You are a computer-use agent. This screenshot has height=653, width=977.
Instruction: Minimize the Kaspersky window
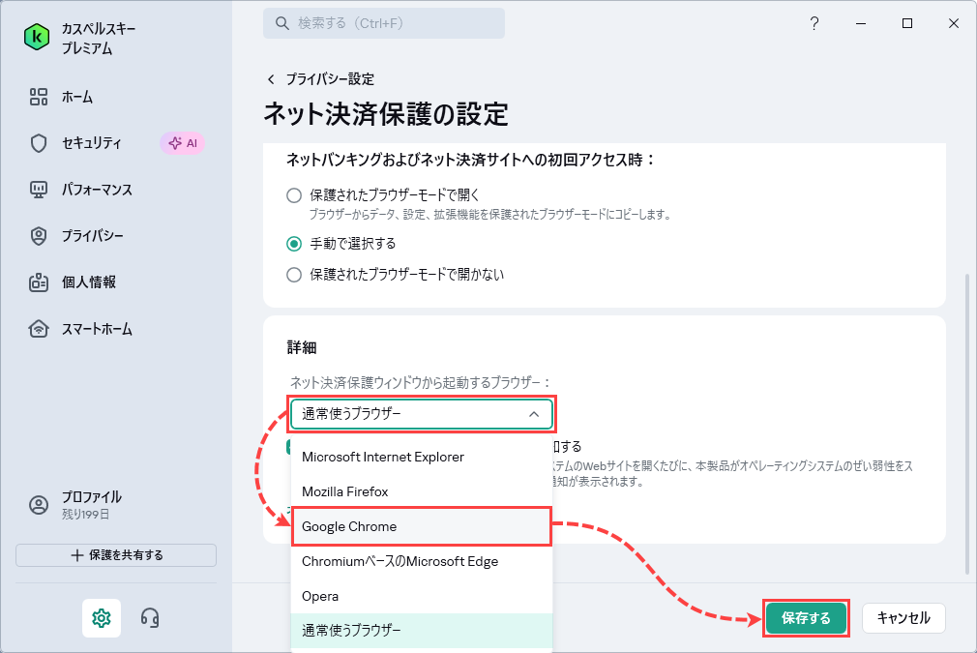[861, 23]
